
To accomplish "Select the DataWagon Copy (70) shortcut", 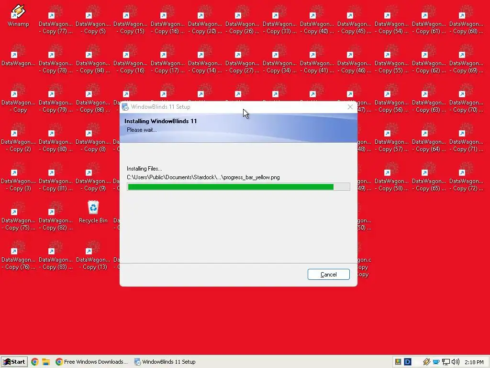I will pyautogui.click(x=467, y=99).
